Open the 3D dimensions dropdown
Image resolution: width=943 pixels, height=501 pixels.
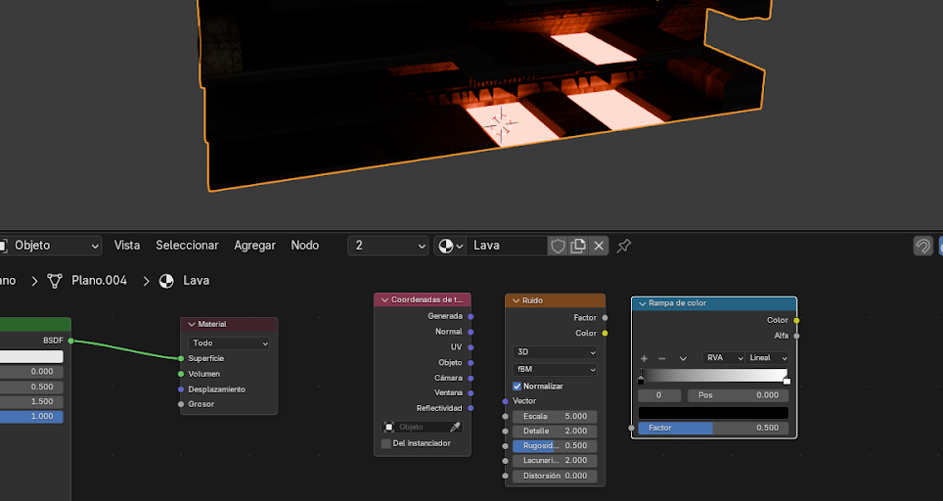pos(554,351)
